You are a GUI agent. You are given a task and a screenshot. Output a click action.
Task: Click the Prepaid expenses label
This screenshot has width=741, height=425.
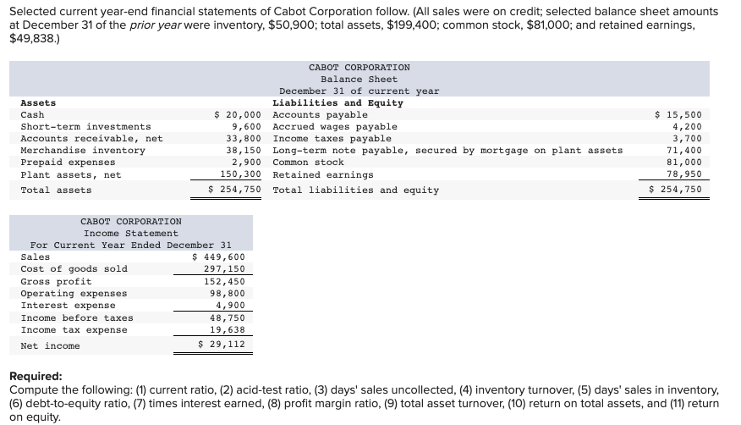(x=68, y=163)
